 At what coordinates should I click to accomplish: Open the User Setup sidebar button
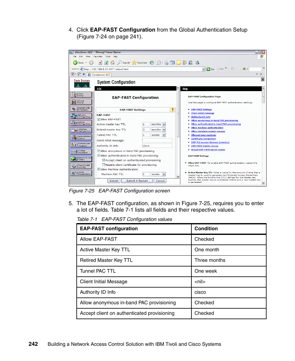[81, 95]
